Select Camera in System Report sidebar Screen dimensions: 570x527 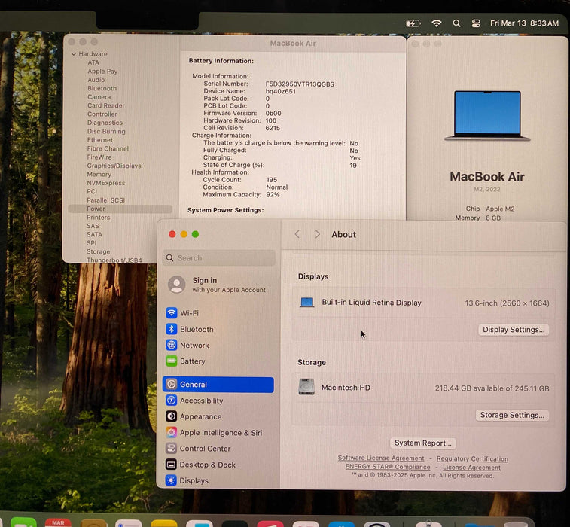click(99, 97)
